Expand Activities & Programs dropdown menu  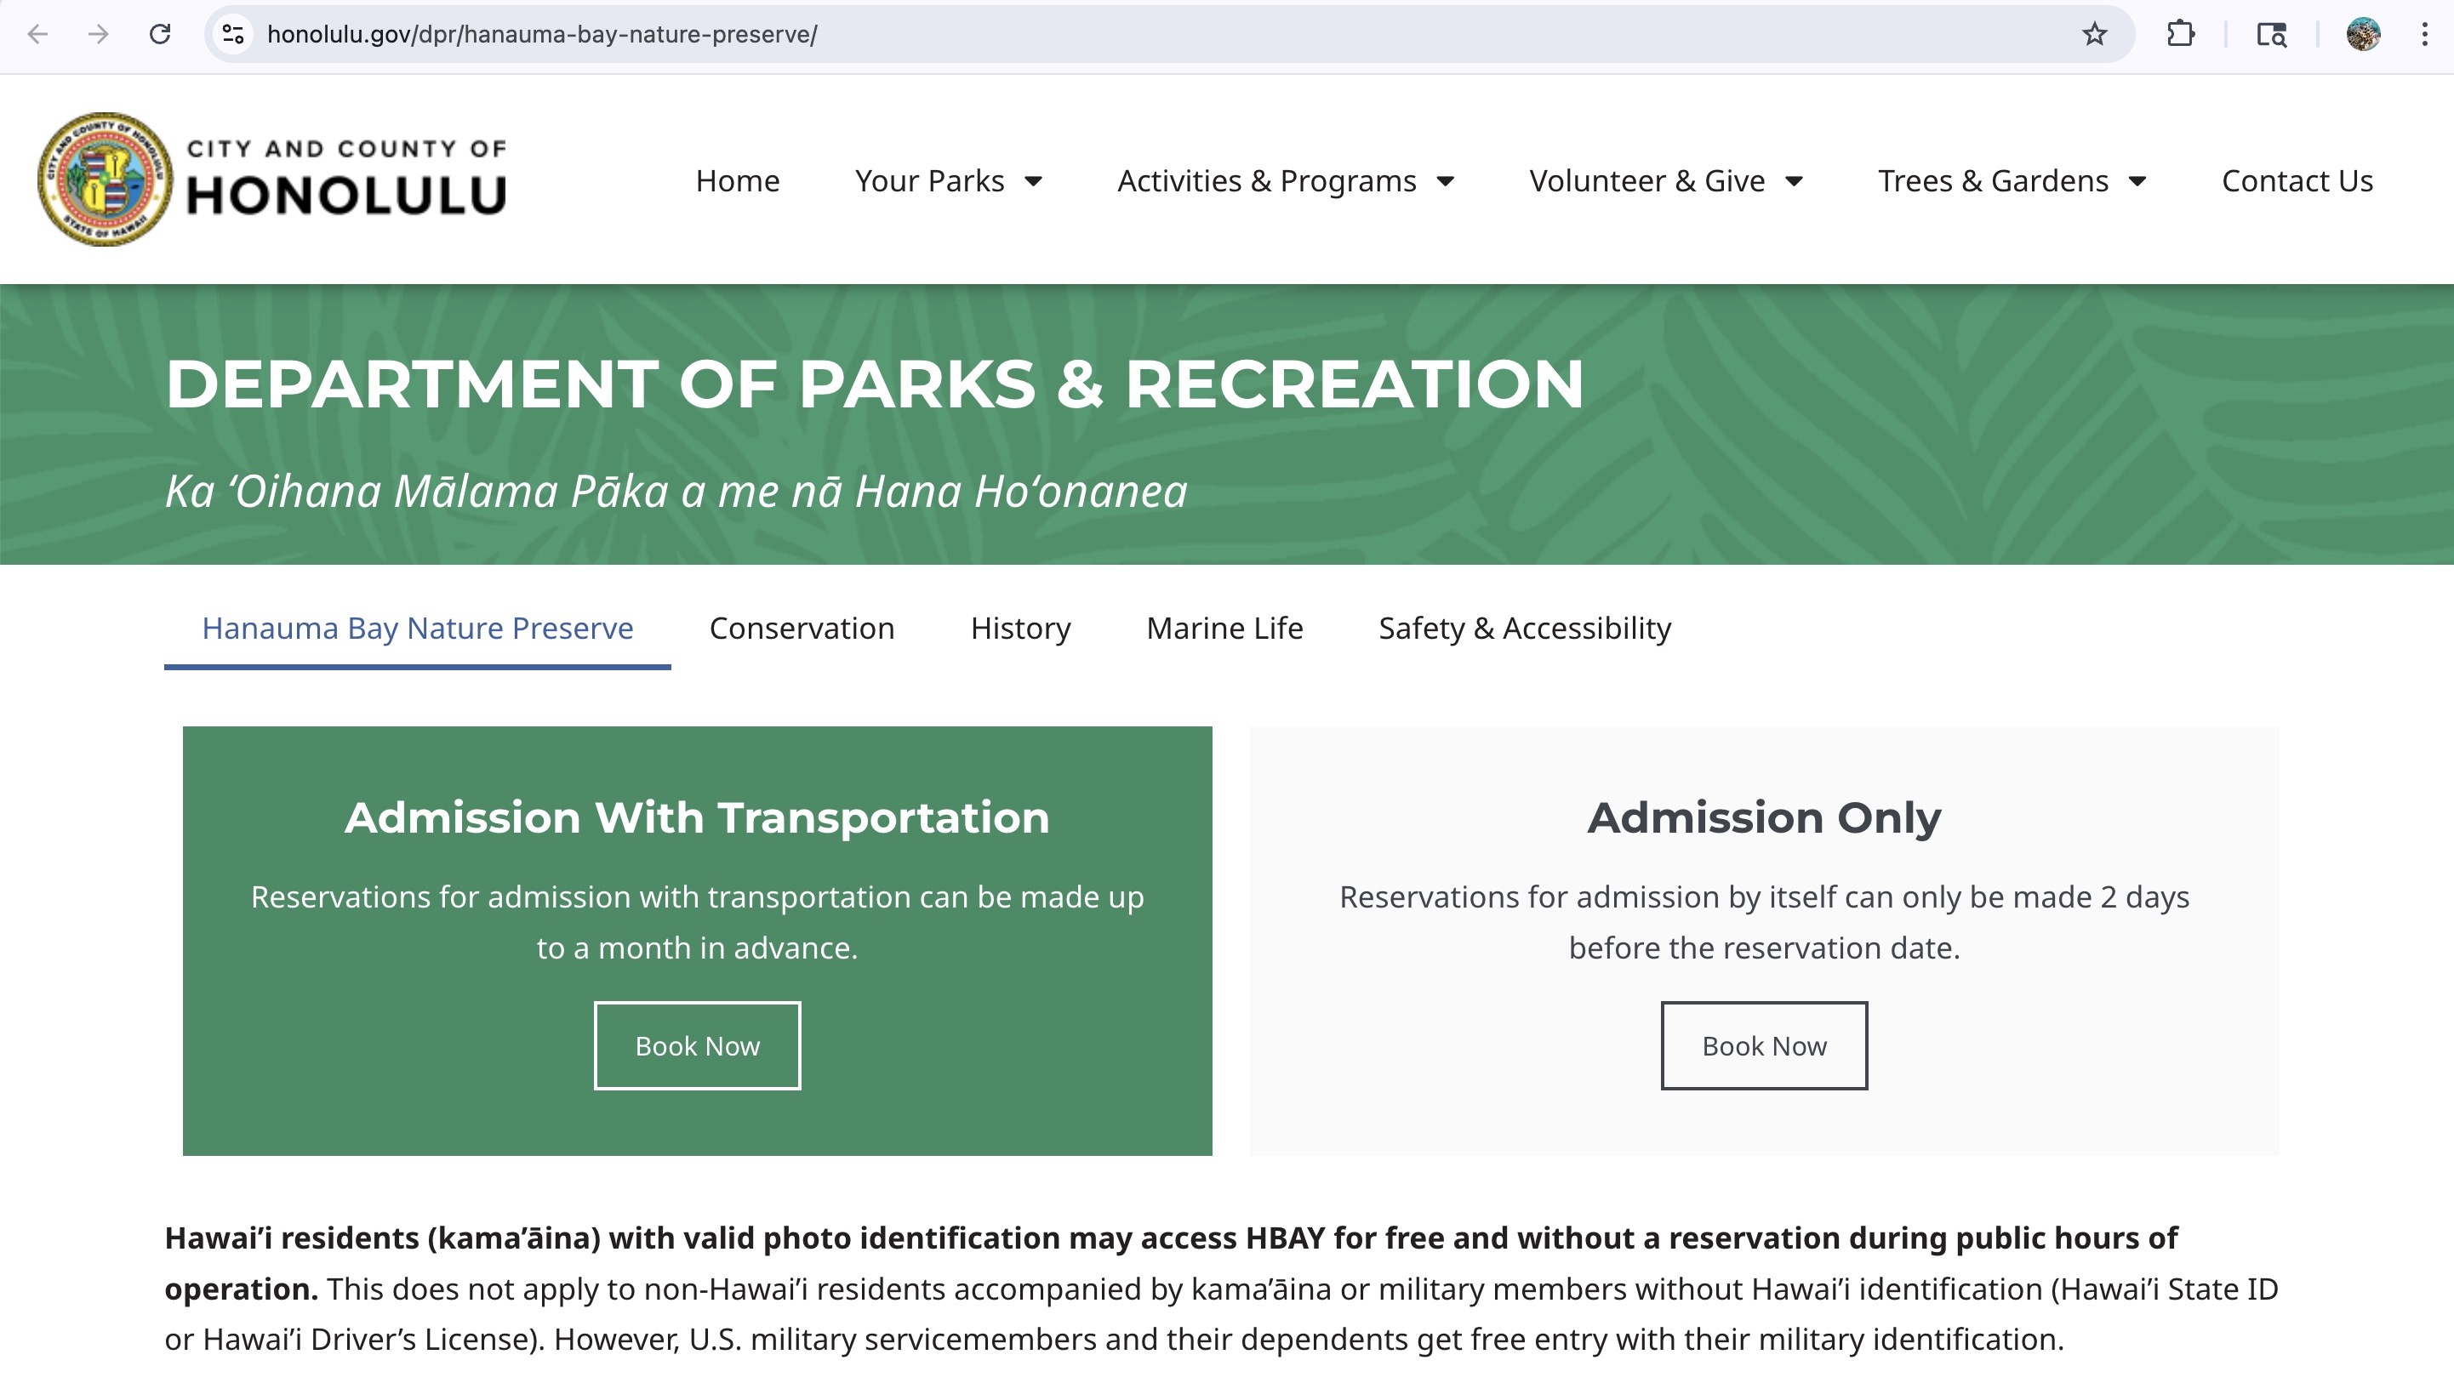click(1285, 181)
